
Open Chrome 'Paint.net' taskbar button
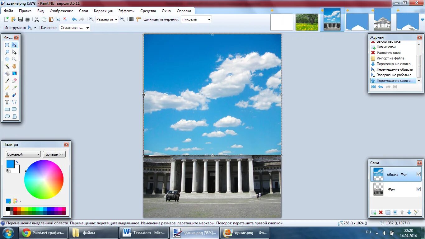[x=44, y=232]
